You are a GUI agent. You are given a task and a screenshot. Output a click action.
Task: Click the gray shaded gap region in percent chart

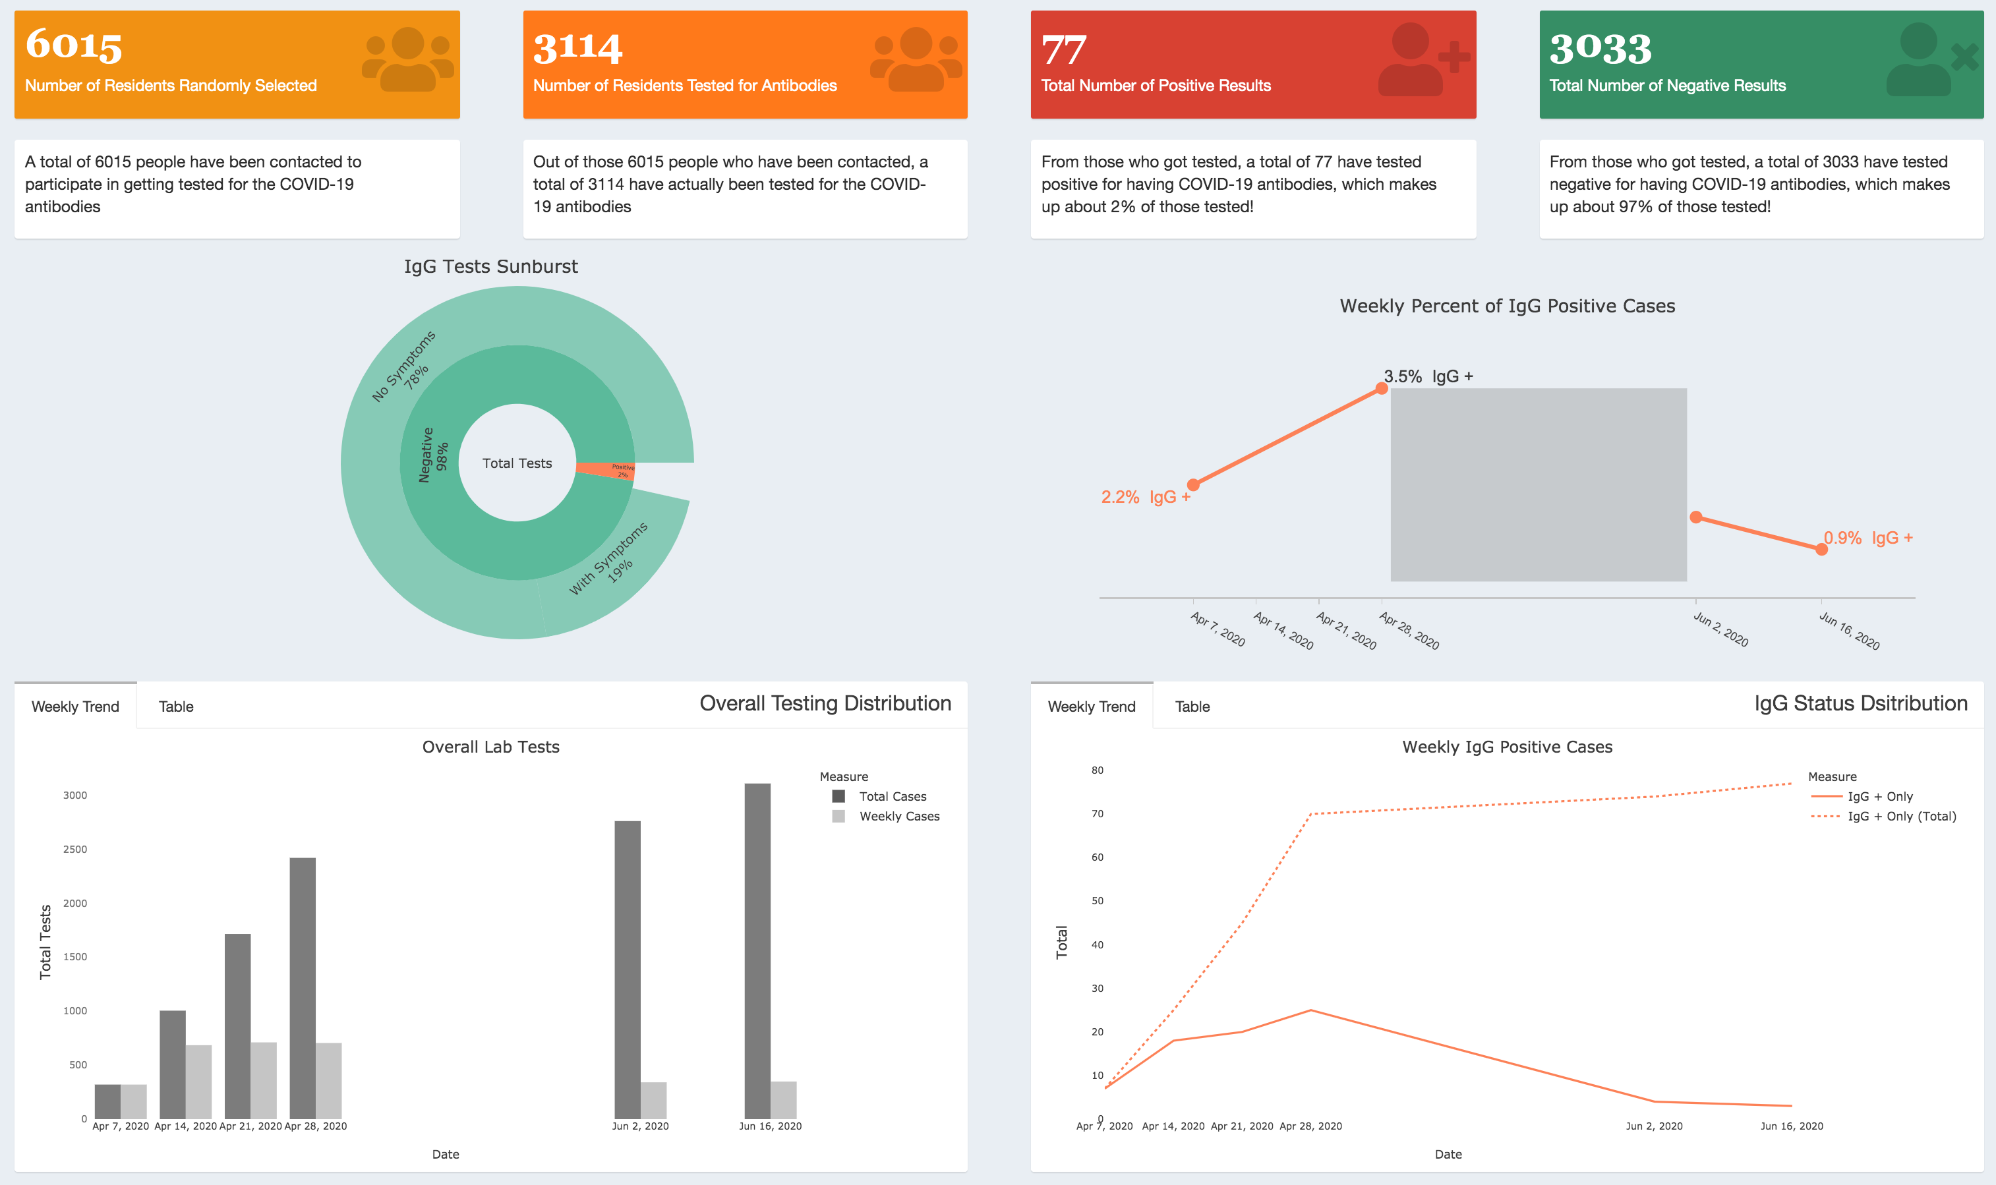tap(1539, 484)
